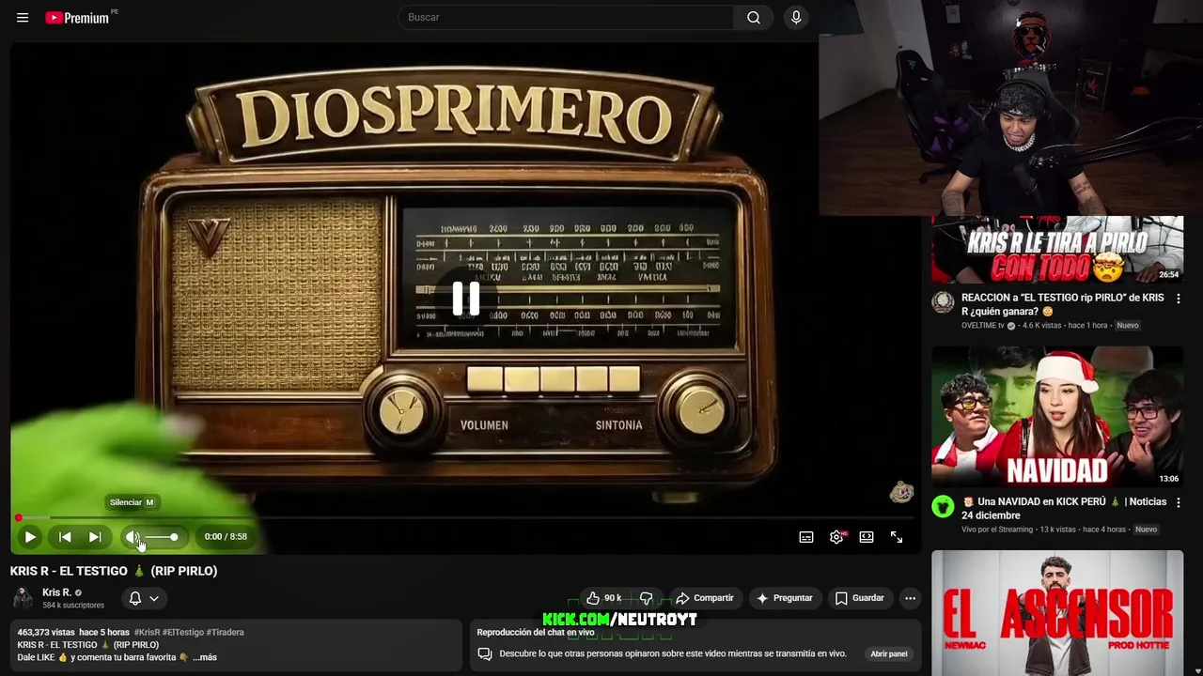Open OVELTIME tv channel avatar
Viewport: 1203px width, 676px height.
click(x=943, y=302)
